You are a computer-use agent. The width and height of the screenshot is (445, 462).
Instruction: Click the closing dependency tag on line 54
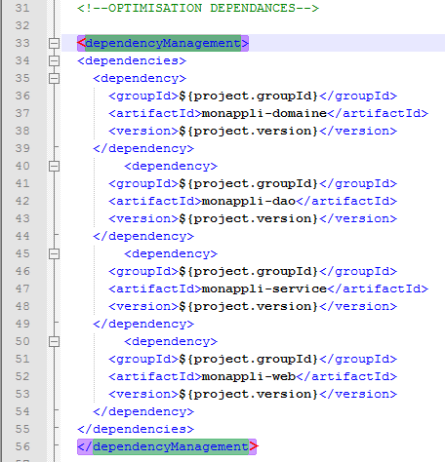[x=143, y=411]
